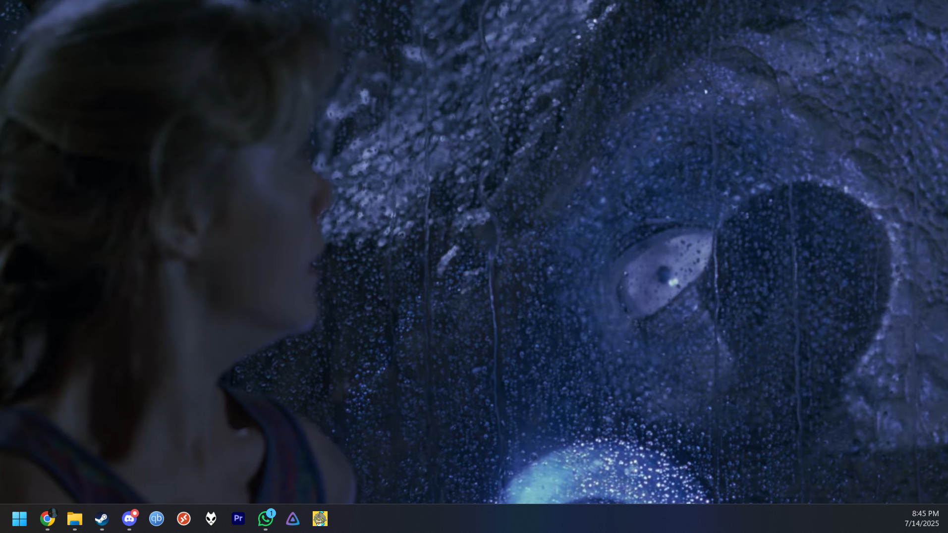Screen dimensions: 948x533
Task: Launch Steam from the taskbar
Action: (x=102, y=519)
